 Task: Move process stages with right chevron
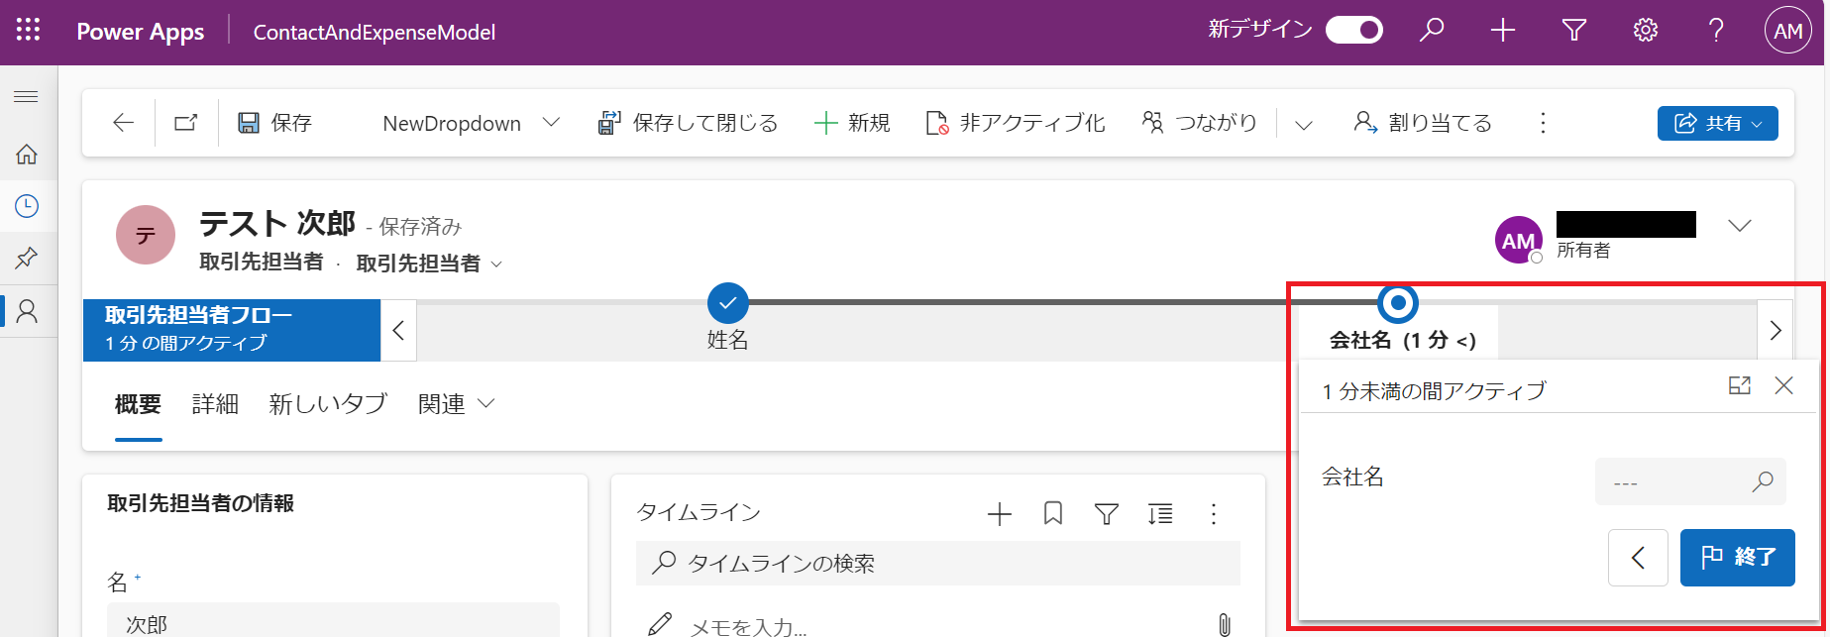(1776, 331)
